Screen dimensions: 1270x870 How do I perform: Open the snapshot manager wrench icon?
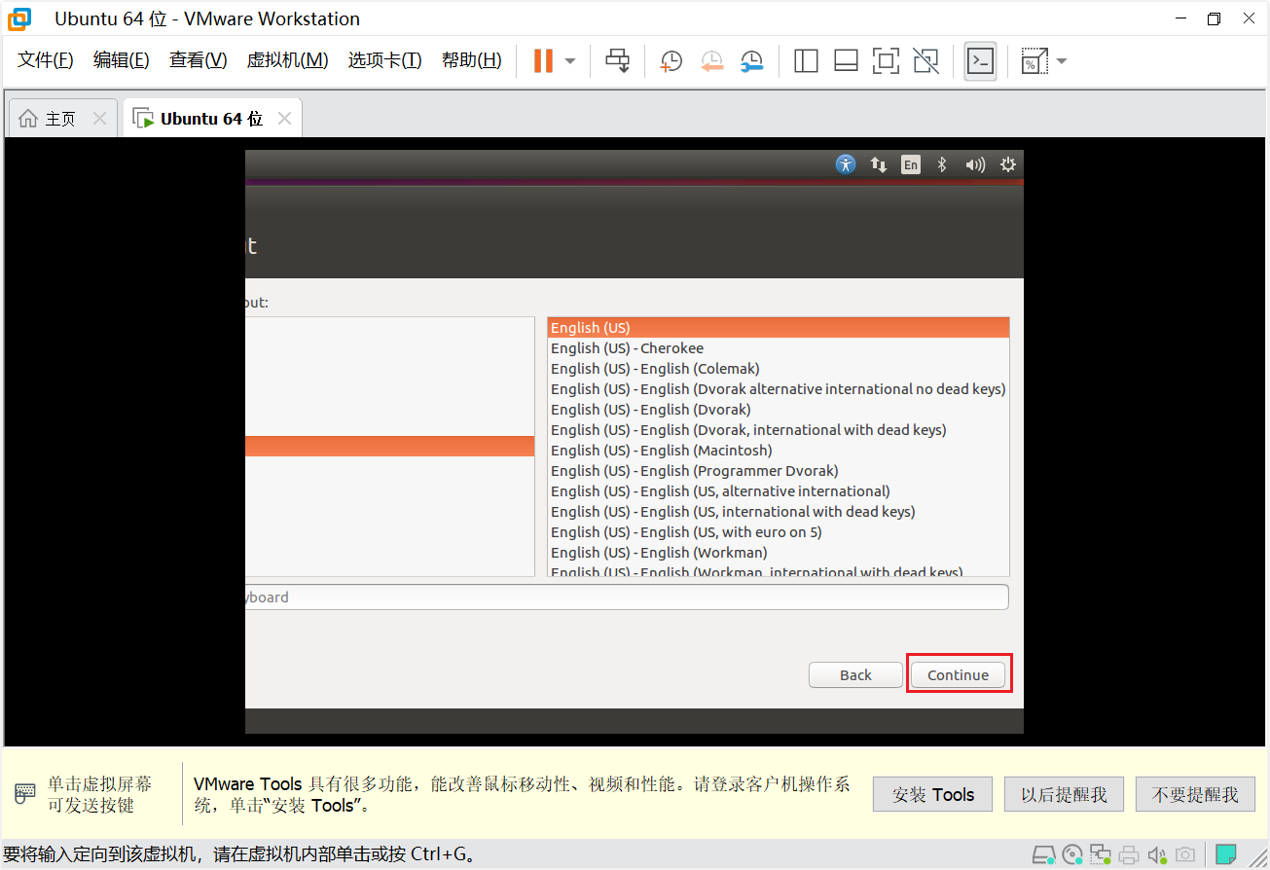pyautogui.click(x=751, y=60)
